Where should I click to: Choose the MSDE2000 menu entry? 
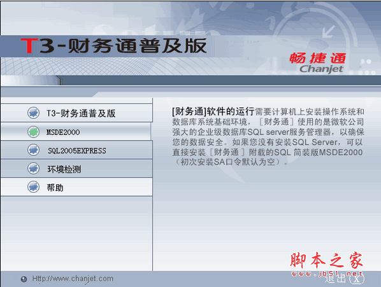pyautogui.click(x=76, y=132)
